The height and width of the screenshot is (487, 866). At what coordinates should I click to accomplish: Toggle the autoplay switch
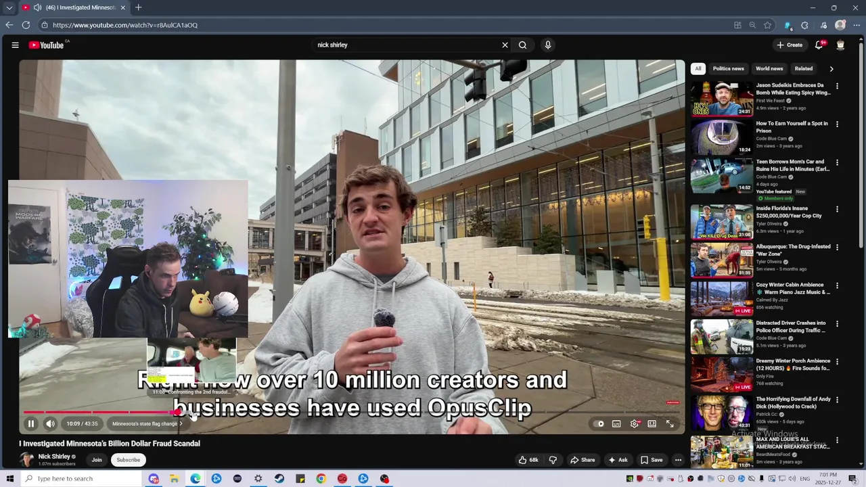coord(599,424)
